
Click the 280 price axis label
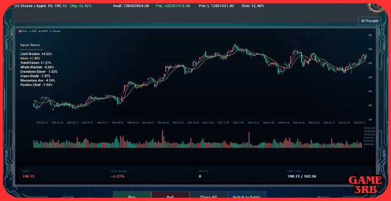[x=370, y=49]
